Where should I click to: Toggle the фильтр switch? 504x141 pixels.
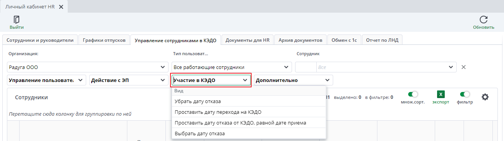pos(465,94)
